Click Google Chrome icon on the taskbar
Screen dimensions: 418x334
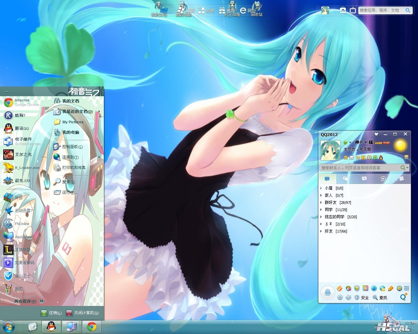pyautogui.click(x=92, y=326)
